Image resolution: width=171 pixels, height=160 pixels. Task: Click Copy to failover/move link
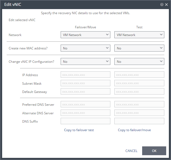tap(134, 130)
